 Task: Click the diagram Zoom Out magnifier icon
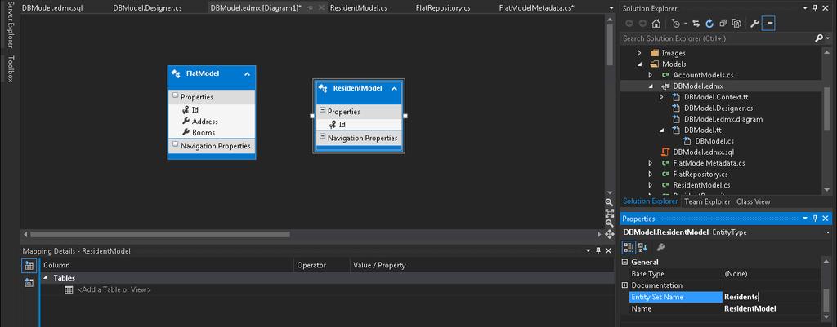(609, 223)
